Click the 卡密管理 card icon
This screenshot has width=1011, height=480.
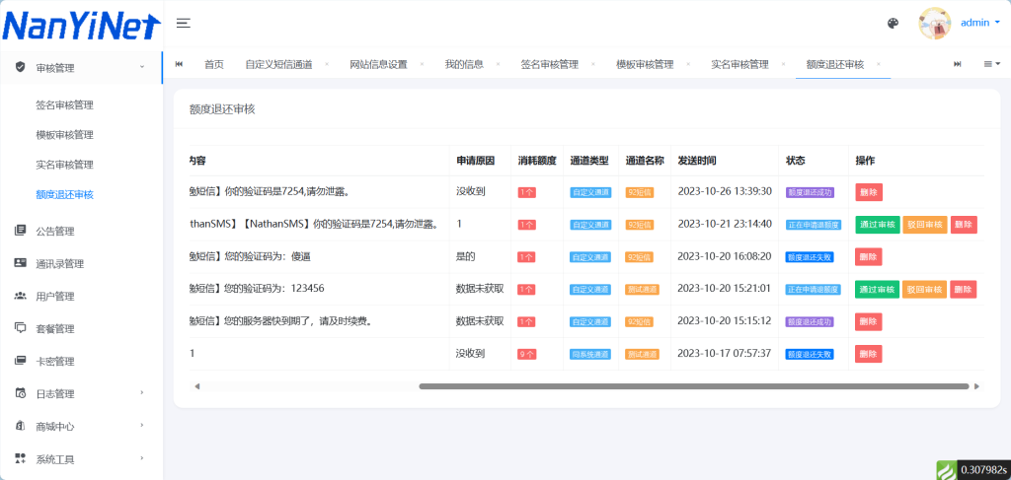click(20, 361)
